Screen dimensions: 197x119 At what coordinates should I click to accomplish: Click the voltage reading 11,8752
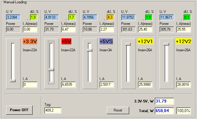[x=128, y=17]
